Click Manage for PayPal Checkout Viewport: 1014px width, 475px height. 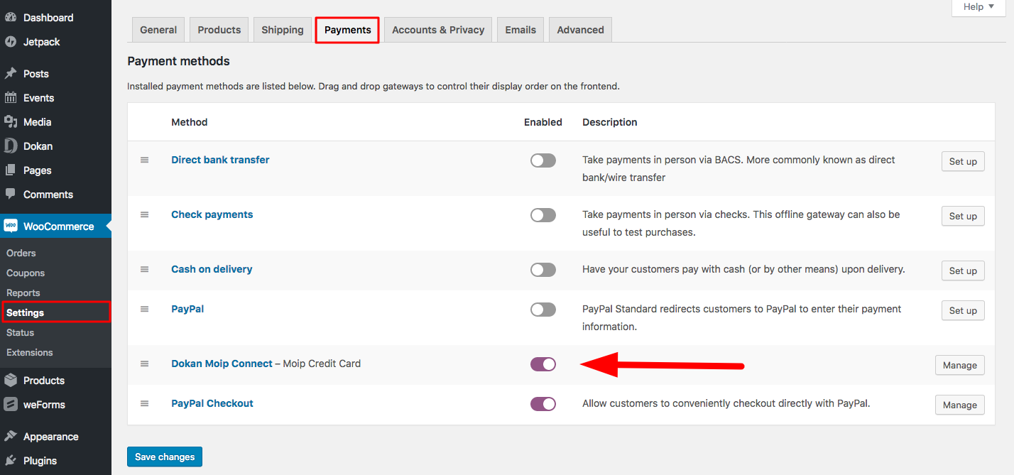(x=960, y=405)
